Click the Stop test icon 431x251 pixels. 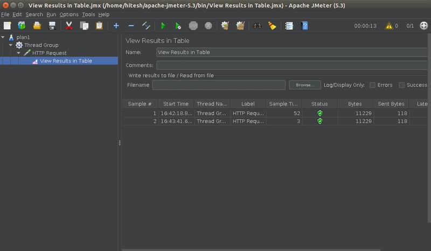pyautogui.click(x=193, y=26)
